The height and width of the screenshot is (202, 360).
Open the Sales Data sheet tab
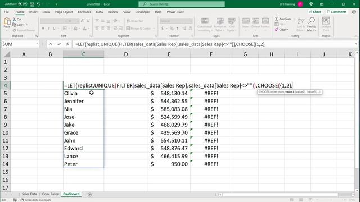click(29, 194)
